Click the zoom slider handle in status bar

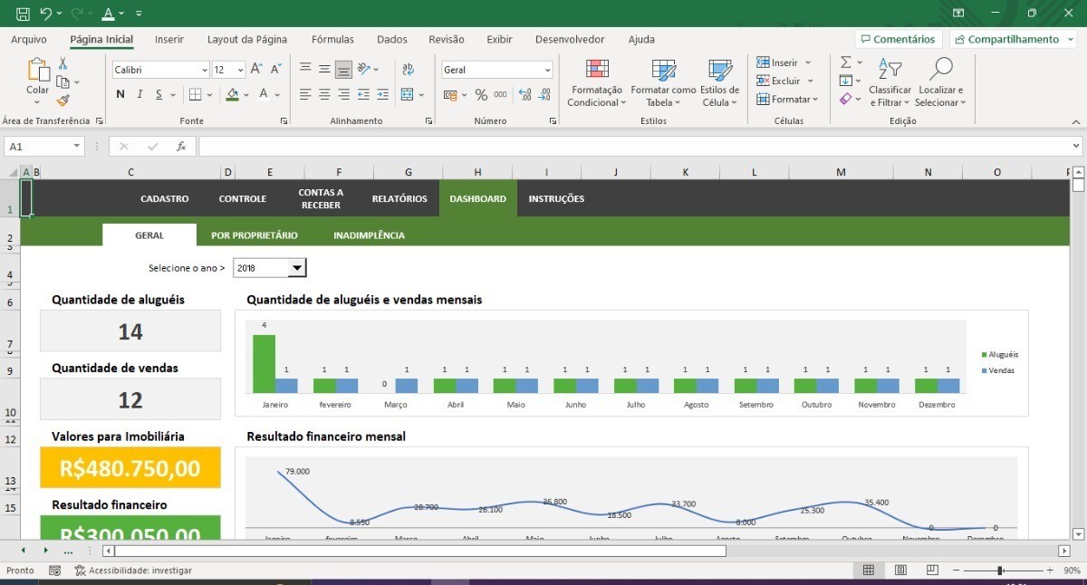999,571
